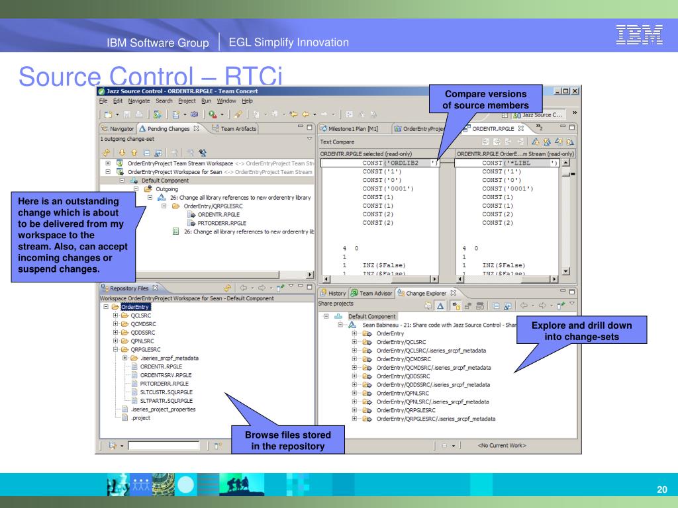Switch to the Milestone1 Plan [M1] tab
Screen dimensions: 678x508
click(349, 129)
